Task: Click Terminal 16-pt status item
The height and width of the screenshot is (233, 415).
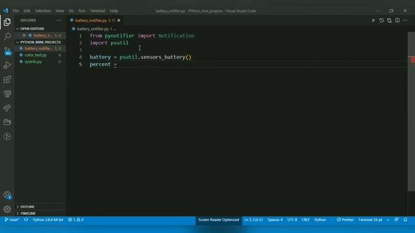Action: [x=370, y=220]
